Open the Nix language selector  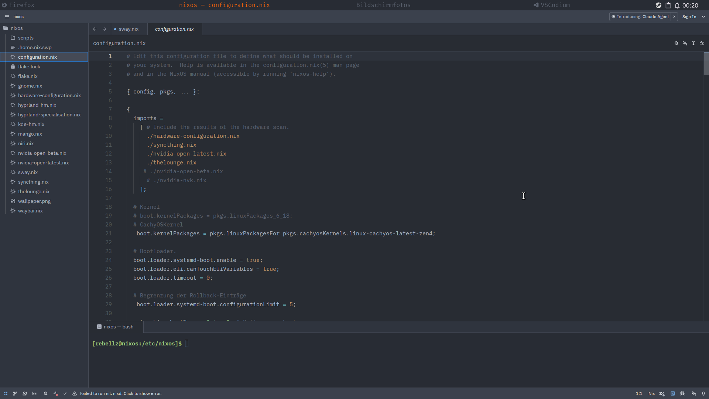tap(652, 393)
